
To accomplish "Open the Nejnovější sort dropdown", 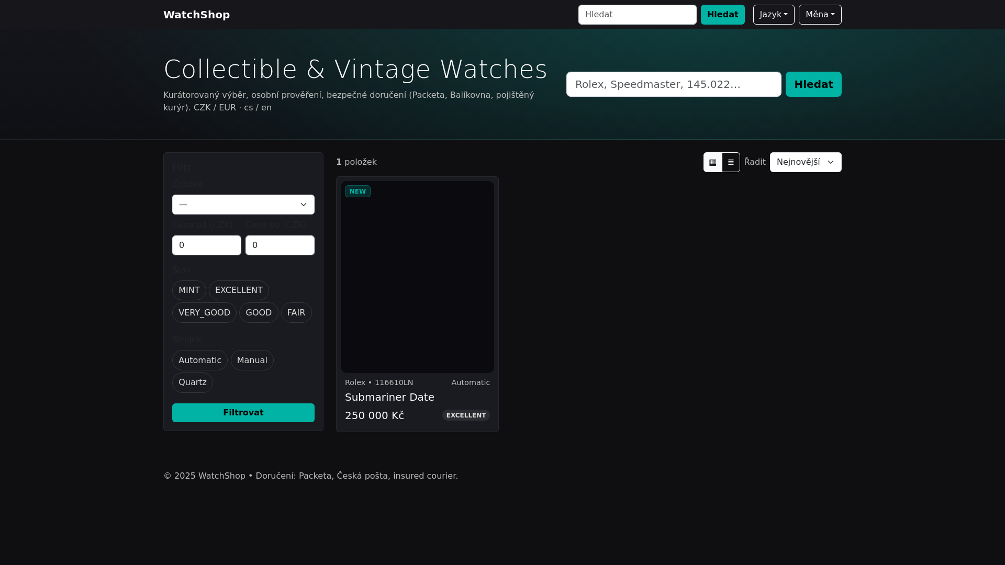I will point(805,162).
